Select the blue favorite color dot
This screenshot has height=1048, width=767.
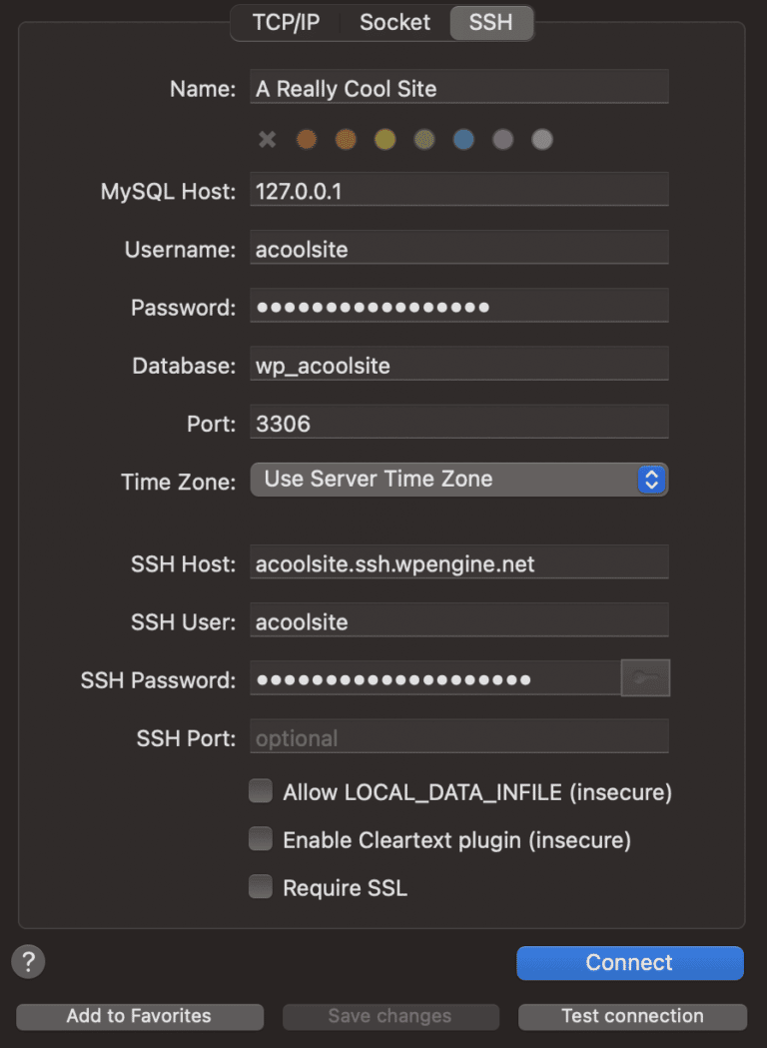462,139
